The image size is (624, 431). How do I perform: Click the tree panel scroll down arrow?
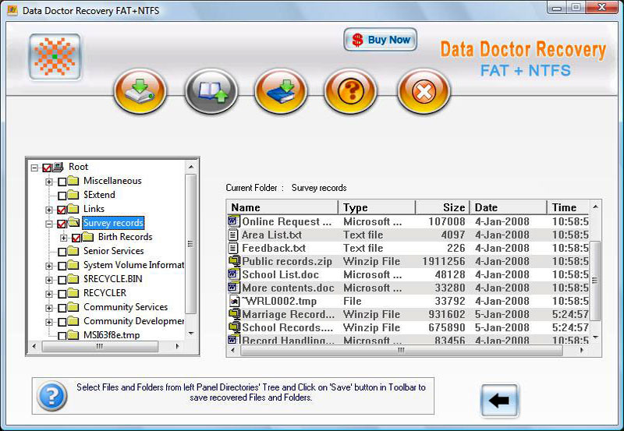(x=191, y=334)
